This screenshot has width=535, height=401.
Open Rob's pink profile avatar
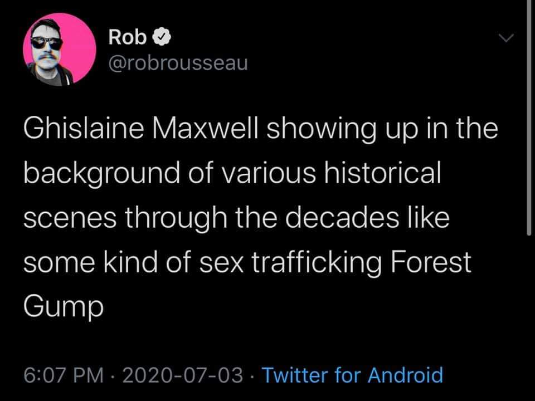(x=60, y=49)
